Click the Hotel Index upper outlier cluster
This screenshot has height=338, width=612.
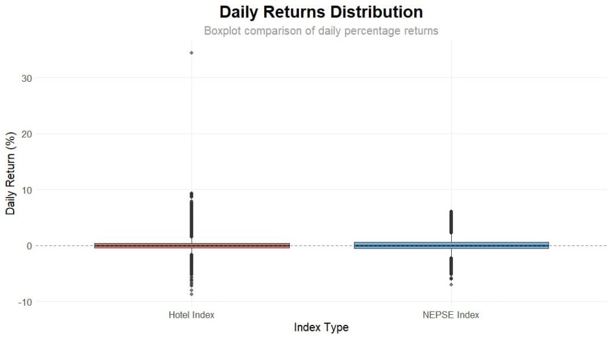click(x=191, y=215)
